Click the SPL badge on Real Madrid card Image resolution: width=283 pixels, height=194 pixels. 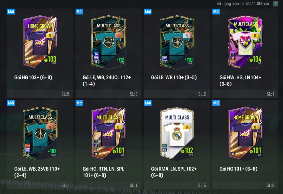164,145
